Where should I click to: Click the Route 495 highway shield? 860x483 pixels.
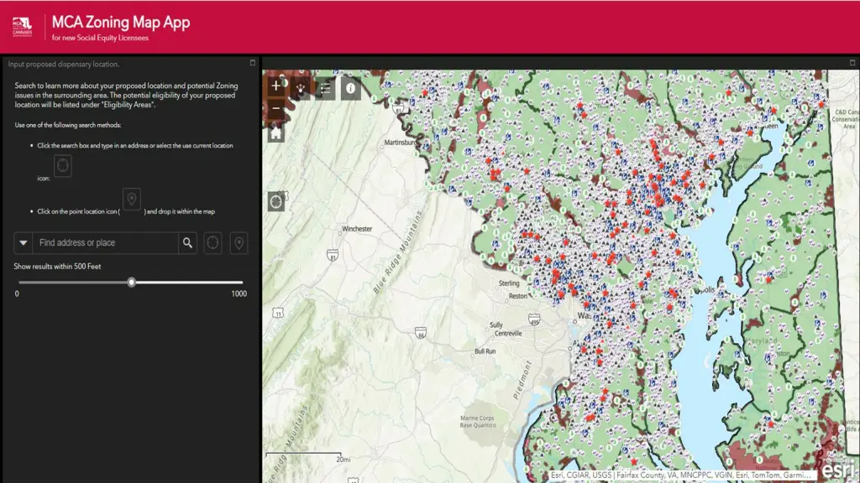533,319
